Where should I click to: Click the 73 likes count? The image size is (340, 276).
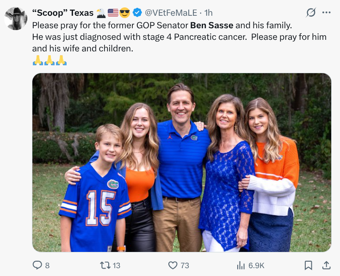coord(185,265)
